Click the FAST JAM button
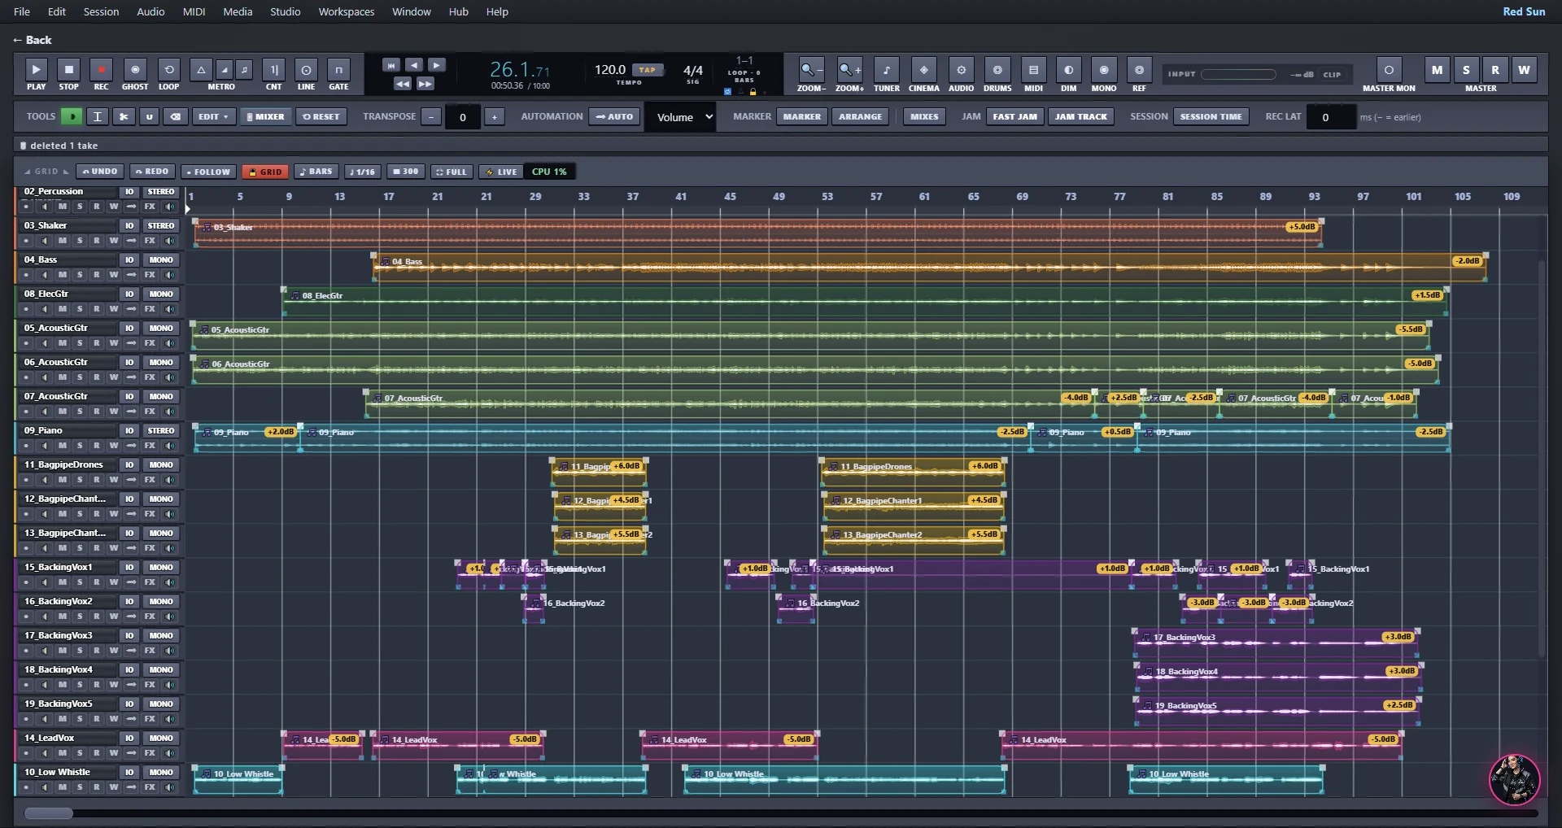This screenshot has width=1562, height=828. (1014, 116)
